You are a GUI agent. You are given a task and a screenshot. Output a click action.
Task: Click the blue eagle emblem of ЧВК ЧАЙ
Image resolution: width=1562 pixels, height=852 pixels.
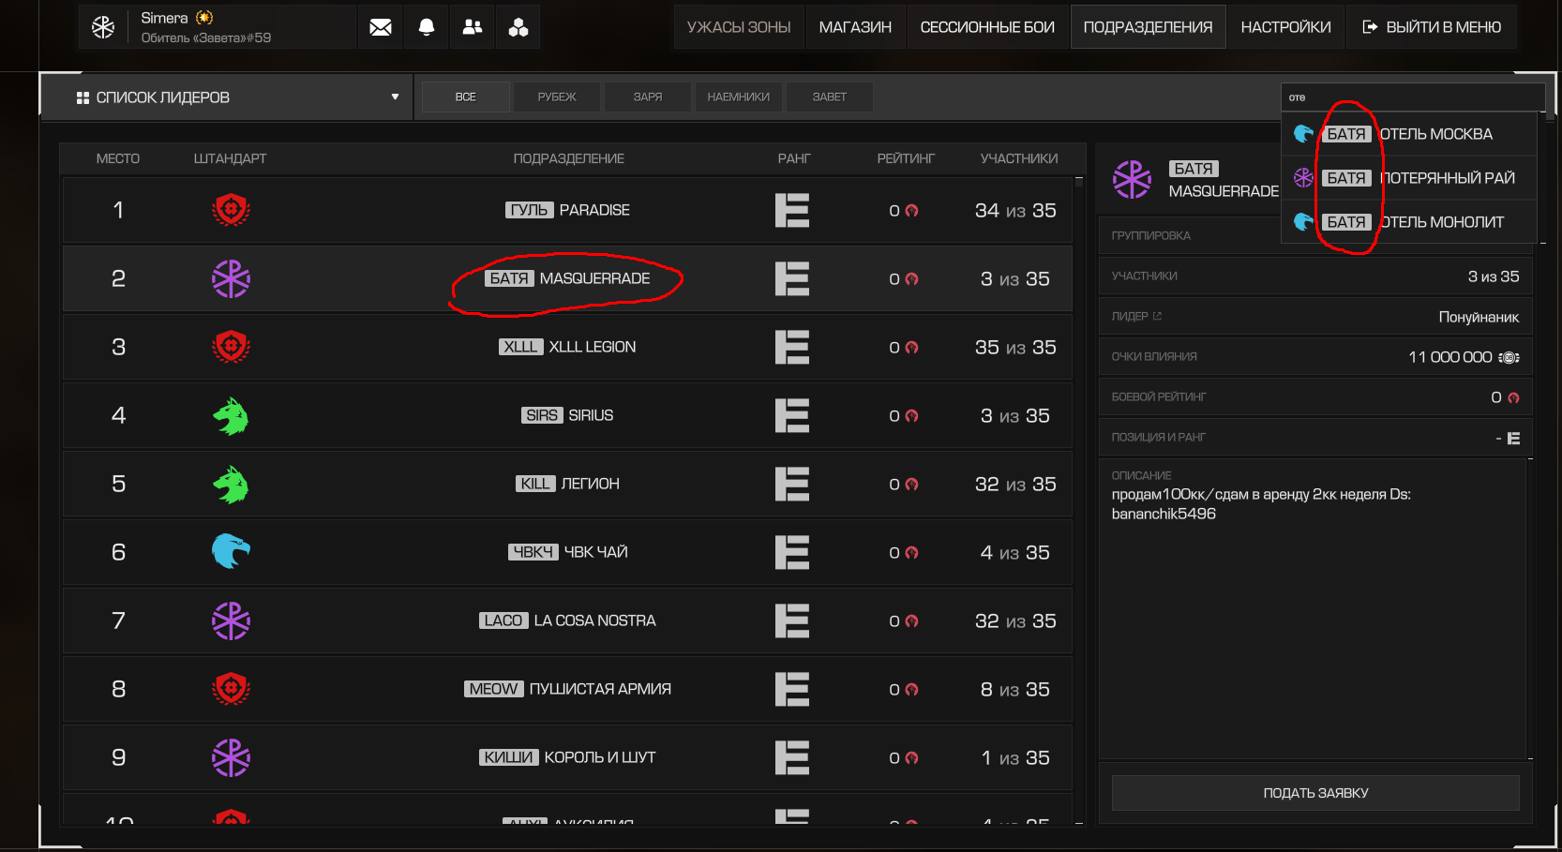[x=231, y=552]
